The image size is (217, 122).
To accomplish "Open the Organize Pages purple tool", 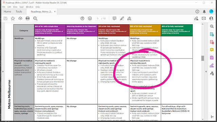I will click(212, 58).
